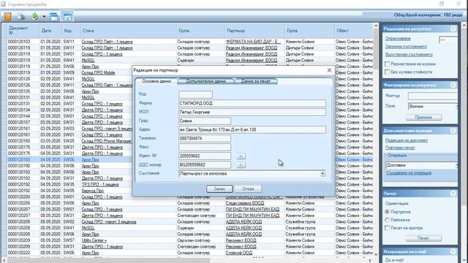The width and height of the screenshot is (468, 263).
Task: Select row with document 0000120103
Action: click(190, 42)
